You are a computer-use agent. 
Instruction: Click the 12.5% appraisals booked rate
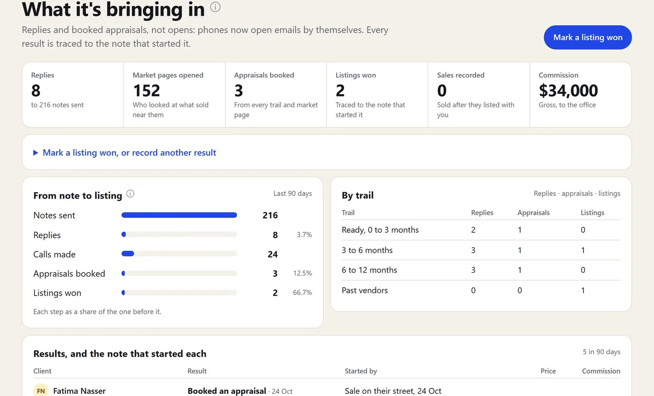tap(302, 274)
